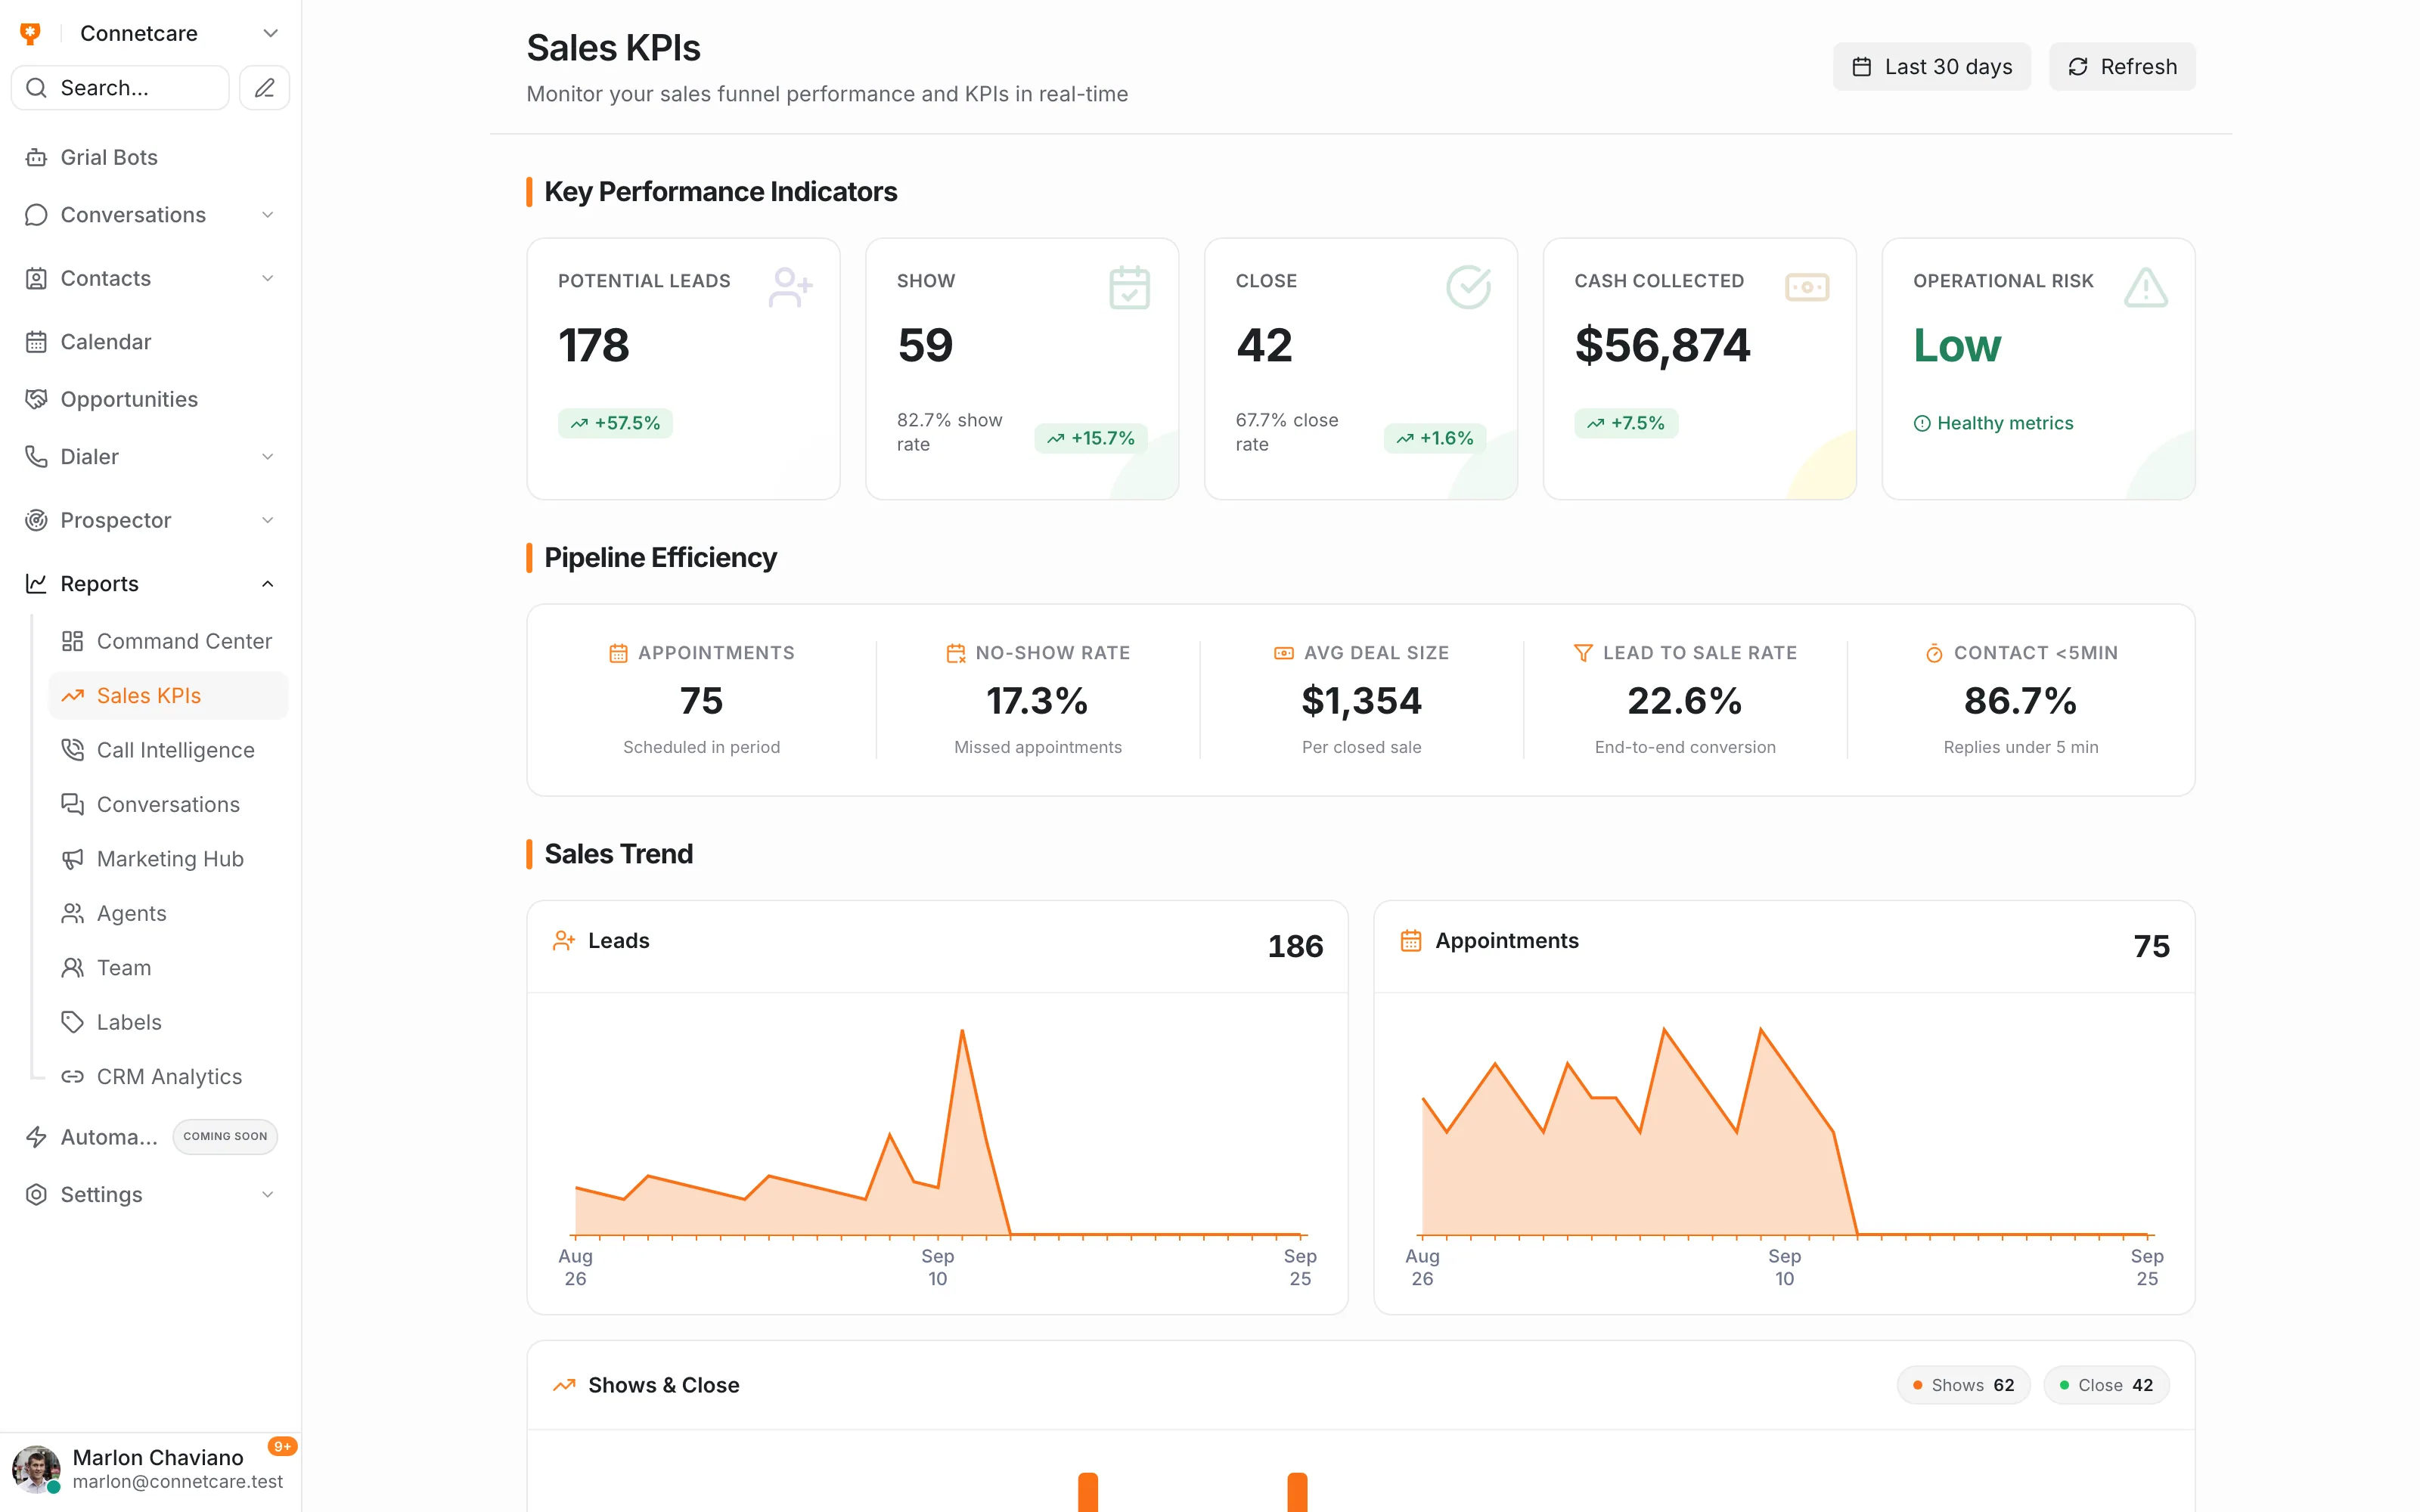The height and width of the screenshot is (1512, 2420).
Task: Toggle the Shows 62 legend chip
Action: click(x=1963, y=1385)
